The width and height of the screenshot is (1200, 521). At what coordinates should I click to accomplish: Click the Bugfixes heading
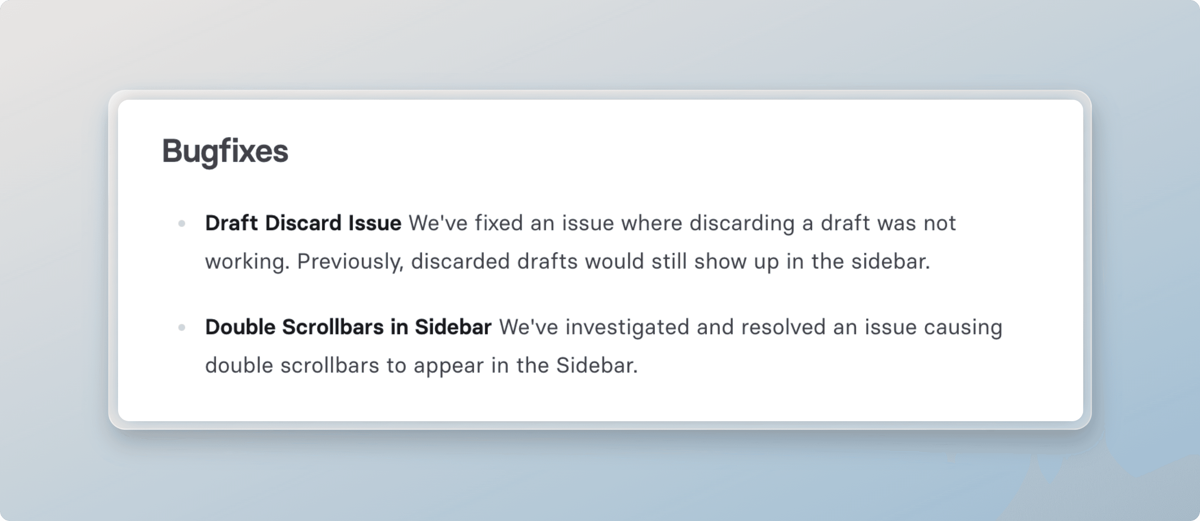tap(225, 152)
